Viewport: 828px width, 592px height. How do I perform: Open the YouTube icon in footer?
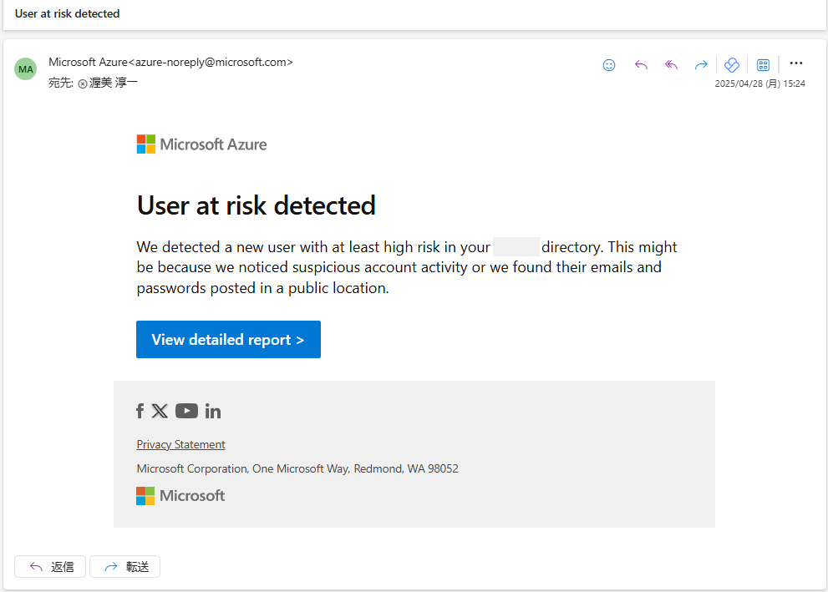(186, 411)
